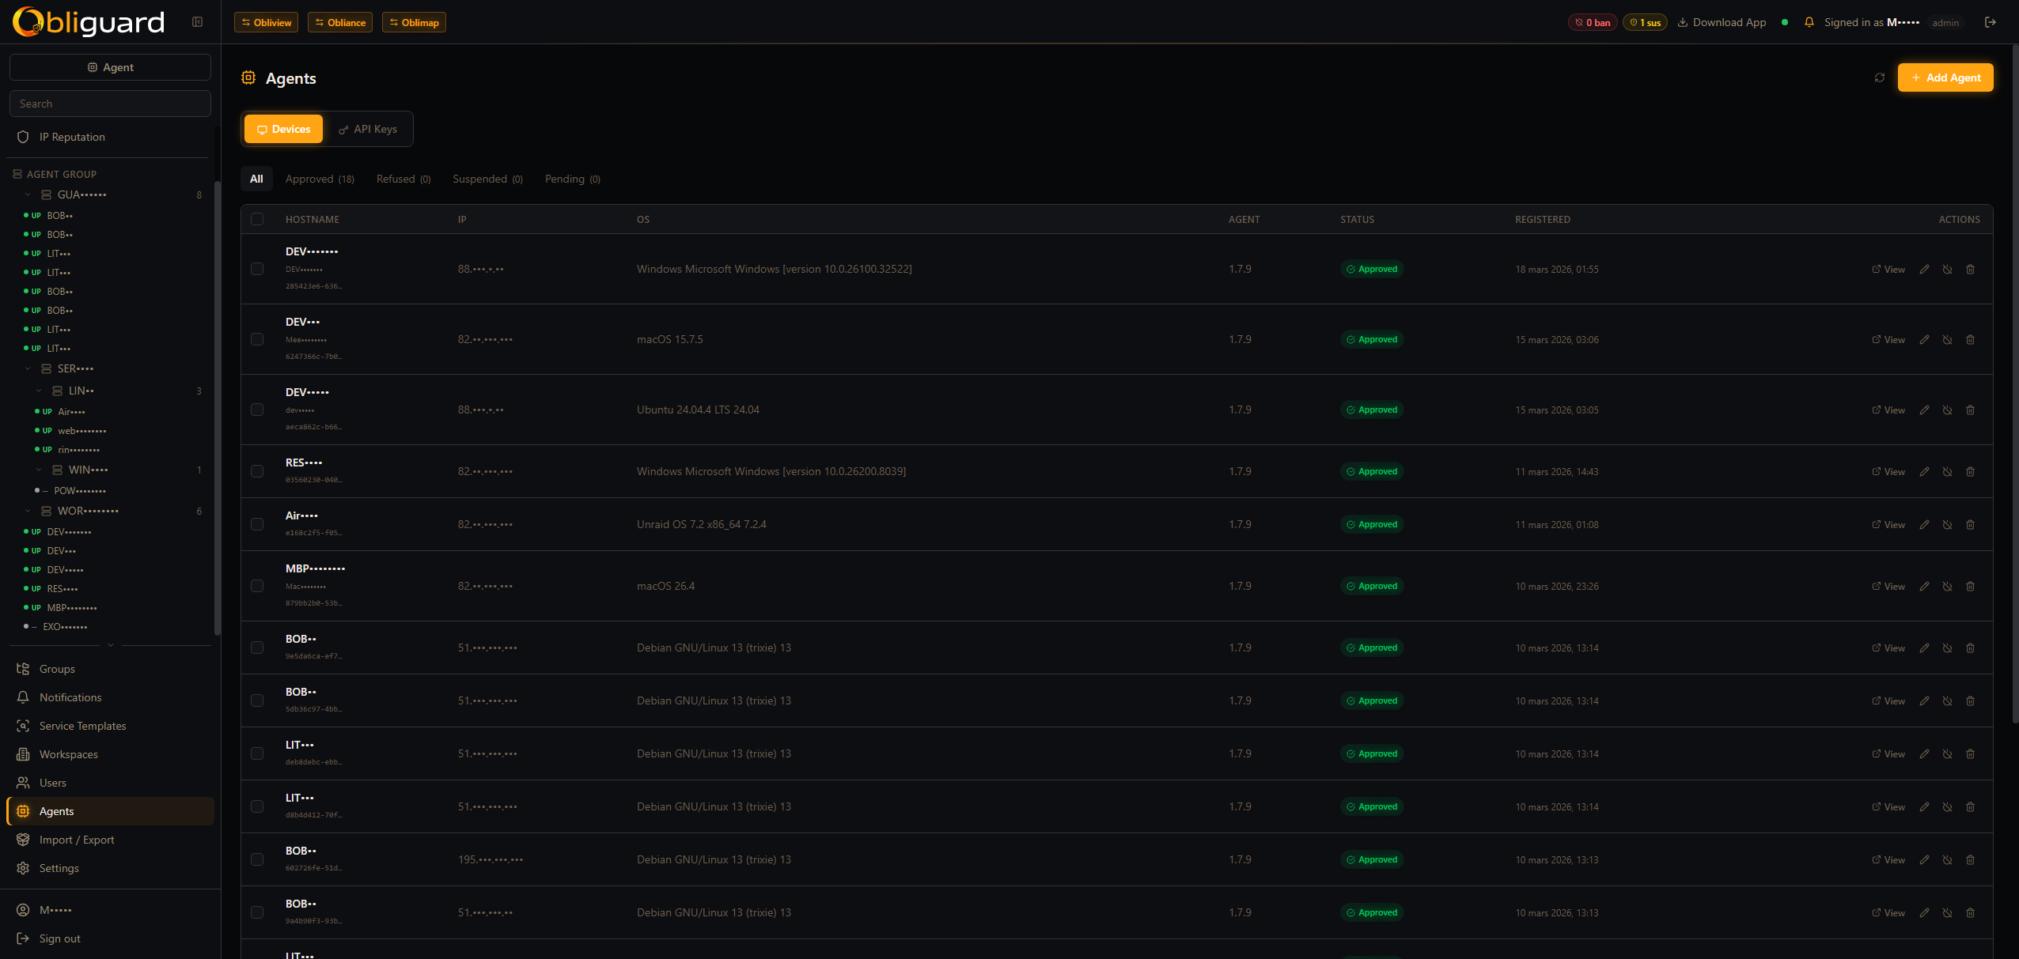
Task: Click inside the sidebar Search field
Action: [x=110, y=103]
